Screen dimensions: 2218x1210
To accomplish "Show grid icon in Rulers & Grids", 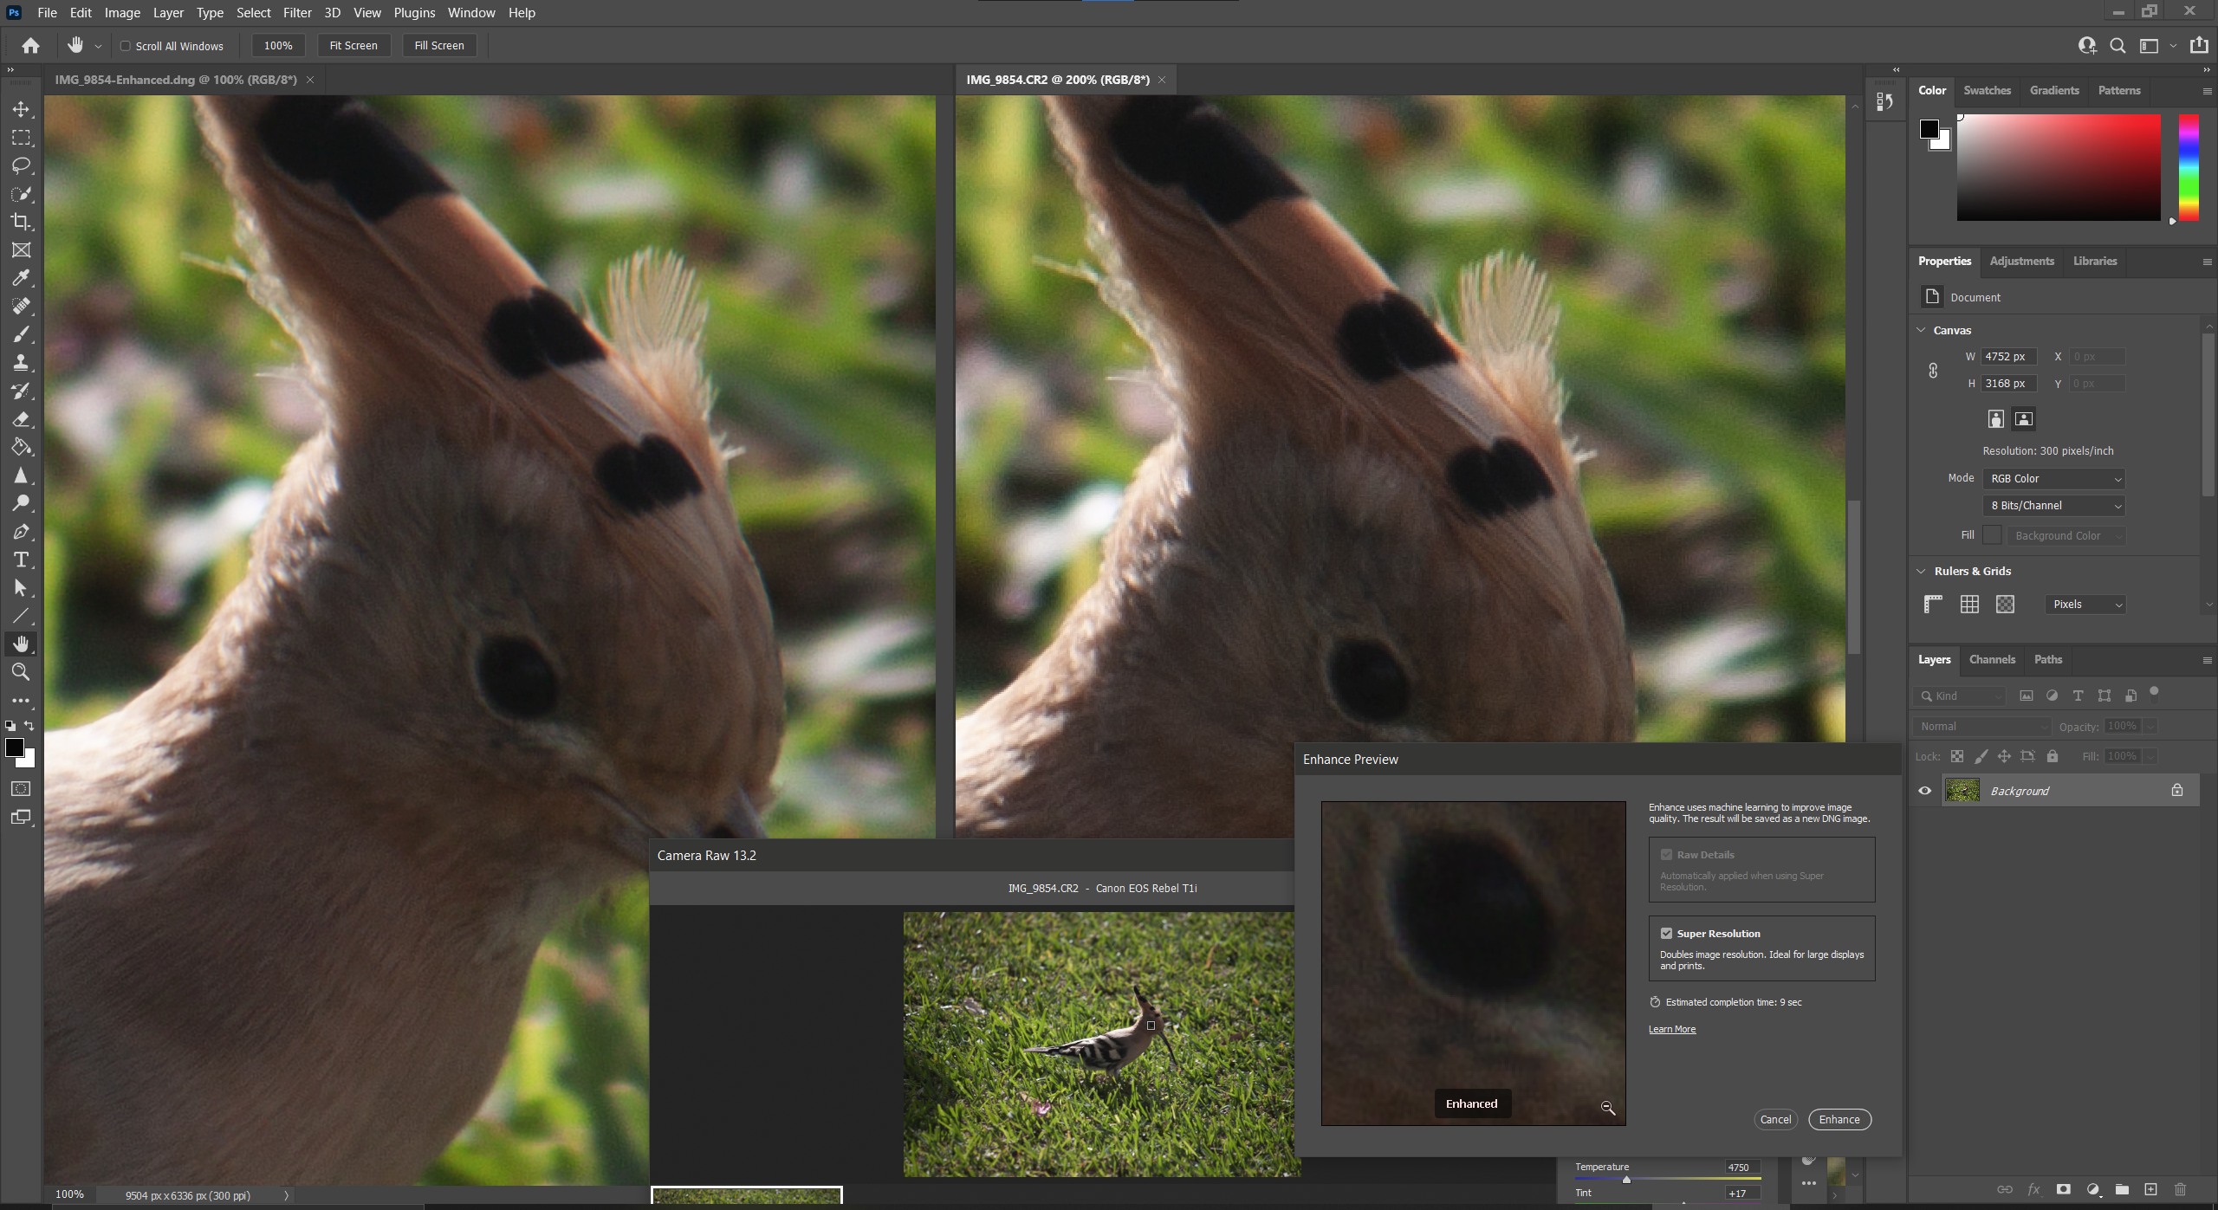I will click(x=1969, y=605).
